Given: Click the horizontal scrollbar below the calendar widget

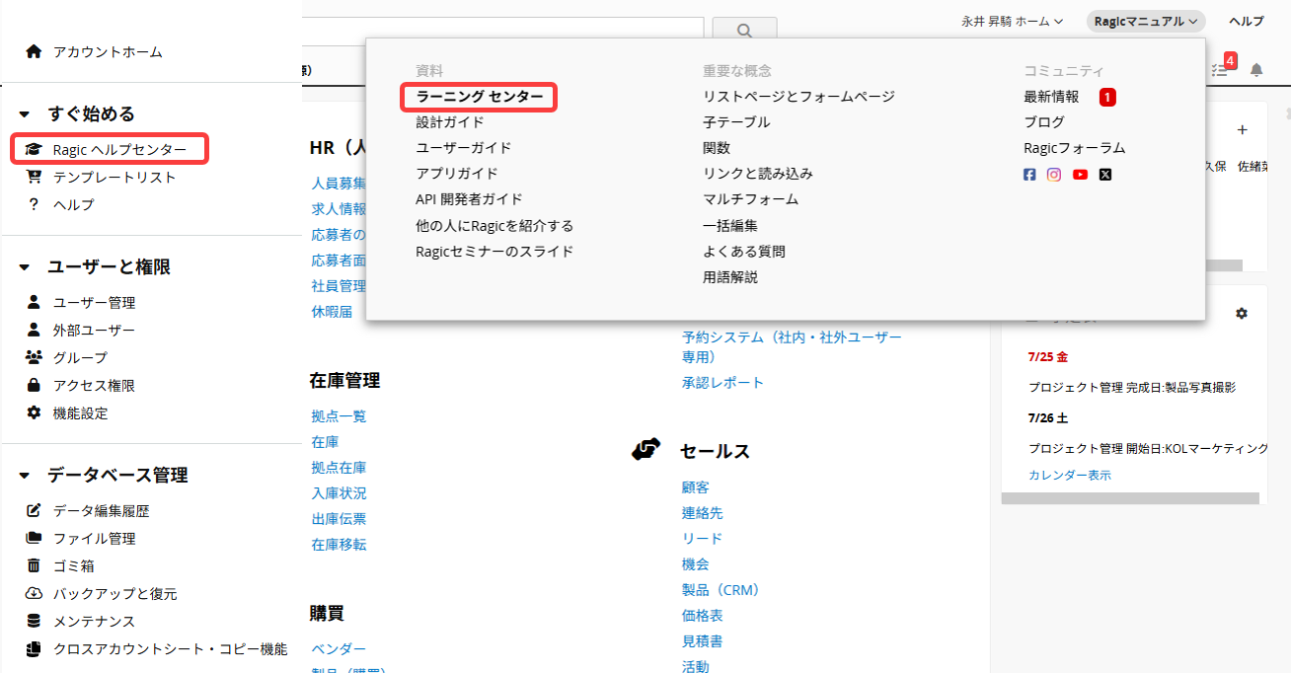Looking at the screenshot, I should tap(1130, 498).
